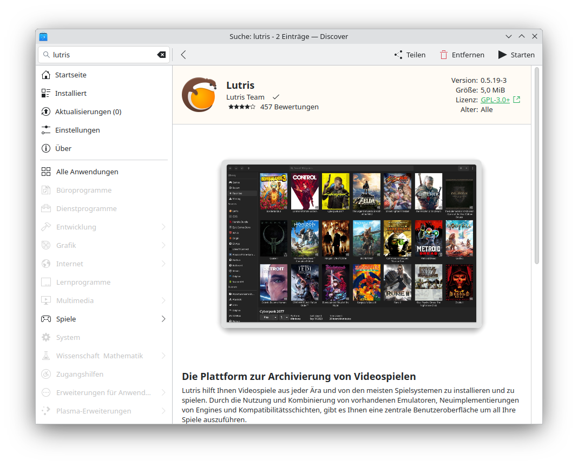Expand the Multimedia category chevron
The width and height of the screenshot is (578, 466).
pos(163,301)
